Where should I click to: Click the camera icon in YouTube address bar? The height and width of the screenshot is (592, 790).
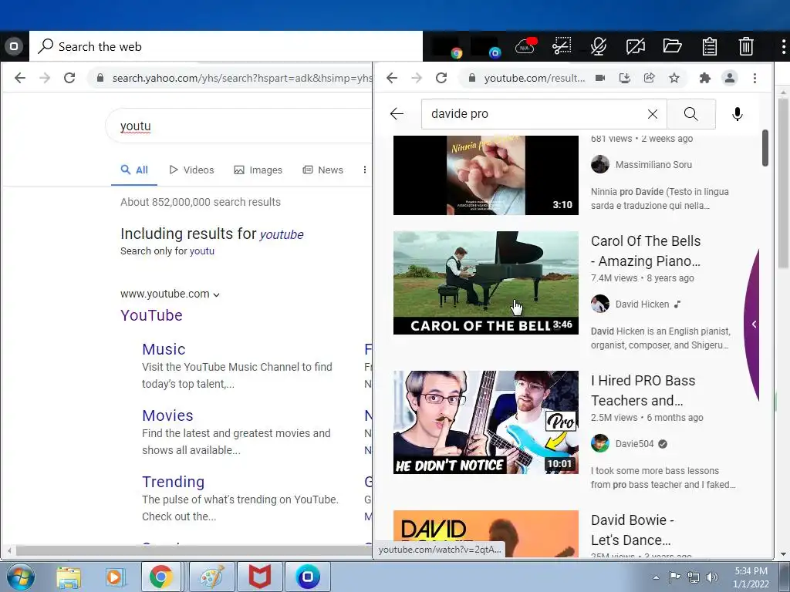[600, 78]
